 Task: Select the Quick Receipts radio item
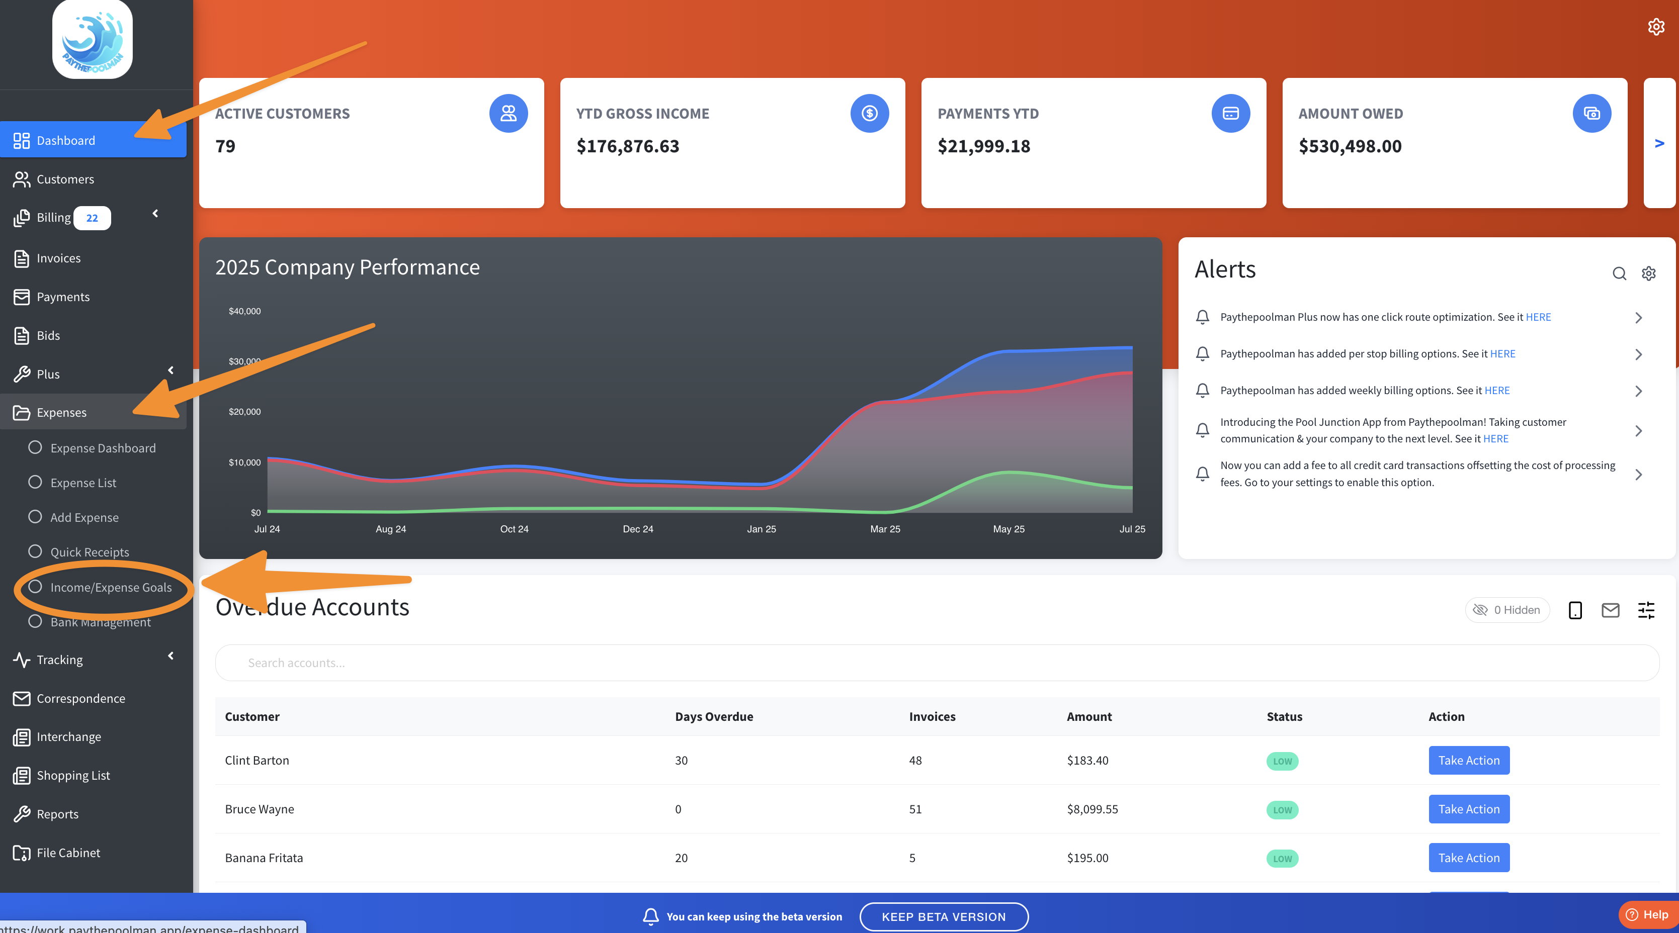coord(90,552)
